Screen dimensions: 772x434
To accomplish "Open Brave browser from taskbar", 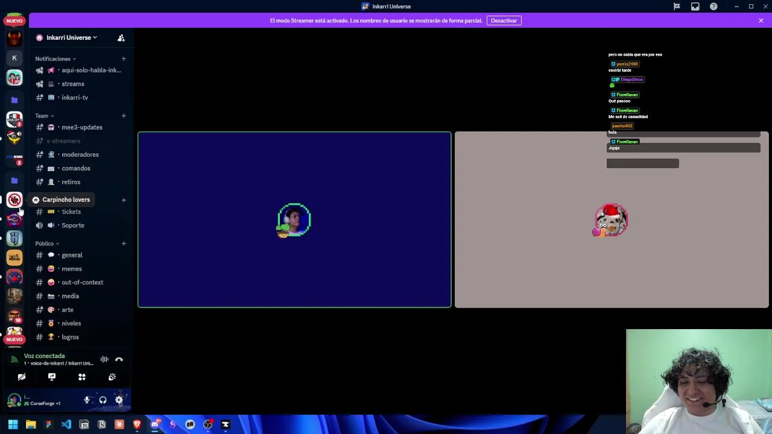I will (x=137, y=424).
